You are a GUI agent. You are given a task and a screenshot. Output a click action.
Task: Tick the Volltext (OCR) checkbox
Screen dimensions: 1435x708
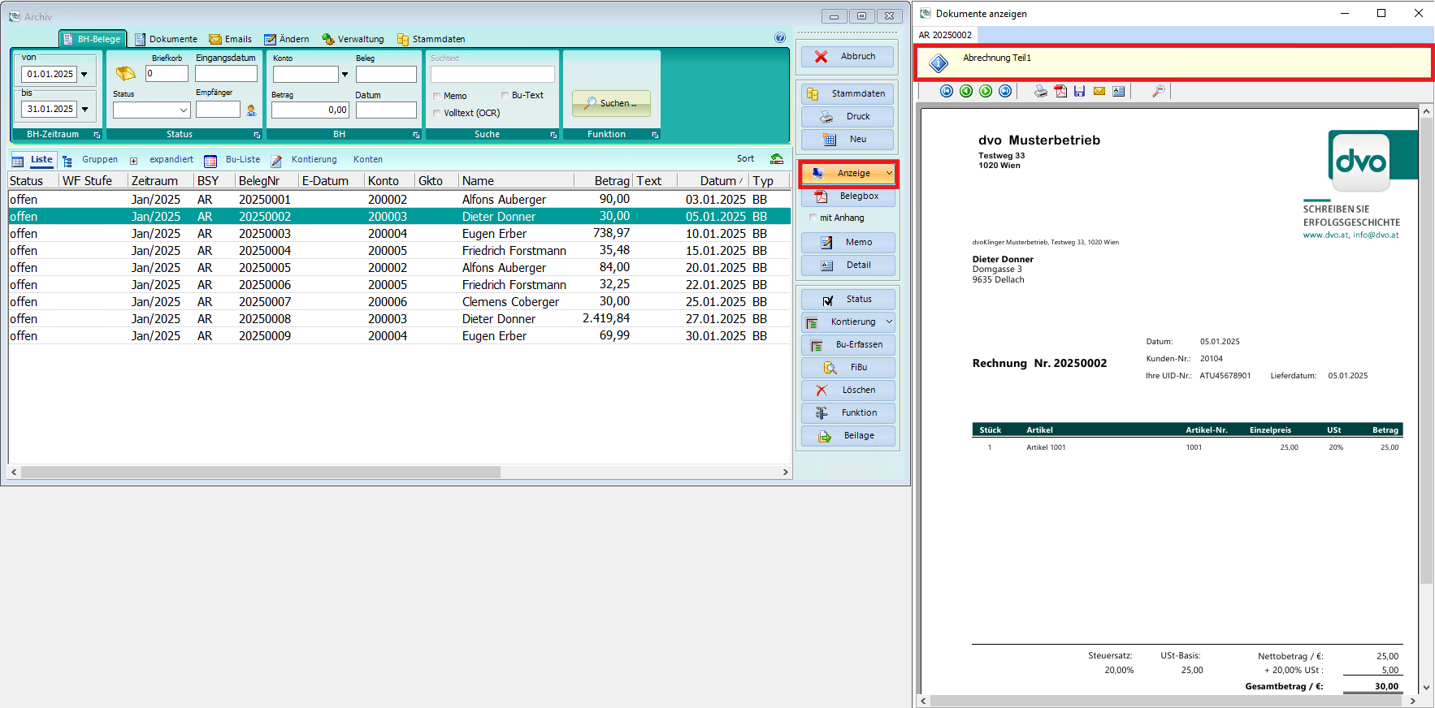click(437, 113)
